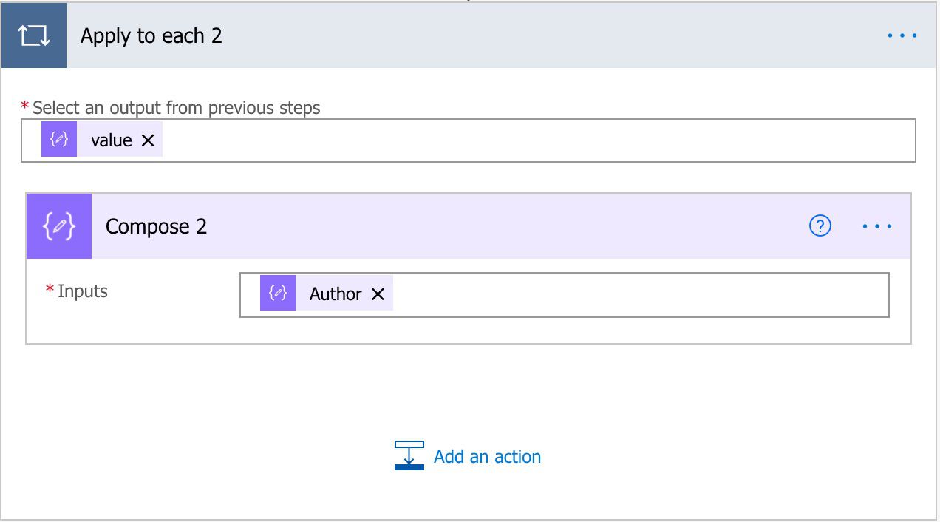
Task: Remove the value token with its X
Action: 149,139
